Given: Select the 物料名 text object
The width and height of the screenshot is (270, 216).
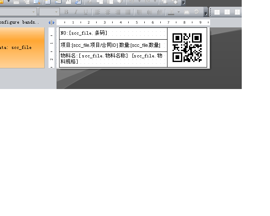Looking at the screenshot, I should [x=113, y=59].
